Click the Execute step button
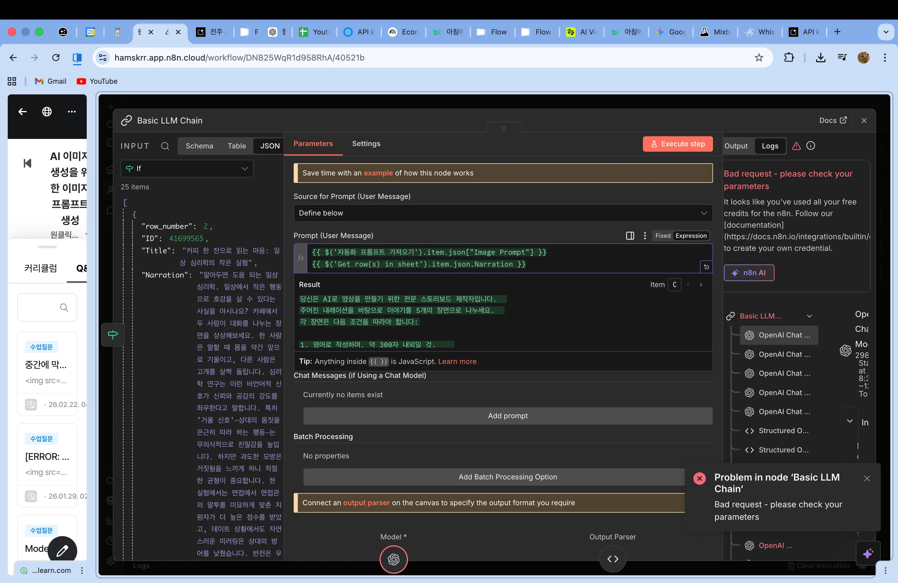Viewport: 898px width, 583px height. click(x=678, y=144)
